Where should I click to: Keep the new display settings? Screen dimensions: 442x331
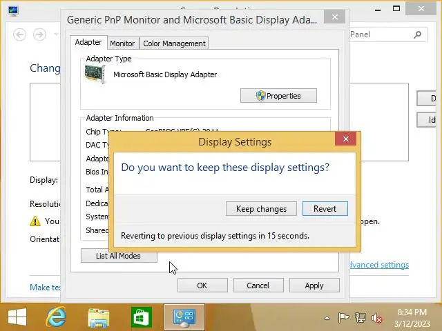pyautogui.click(x=261, y=209)
